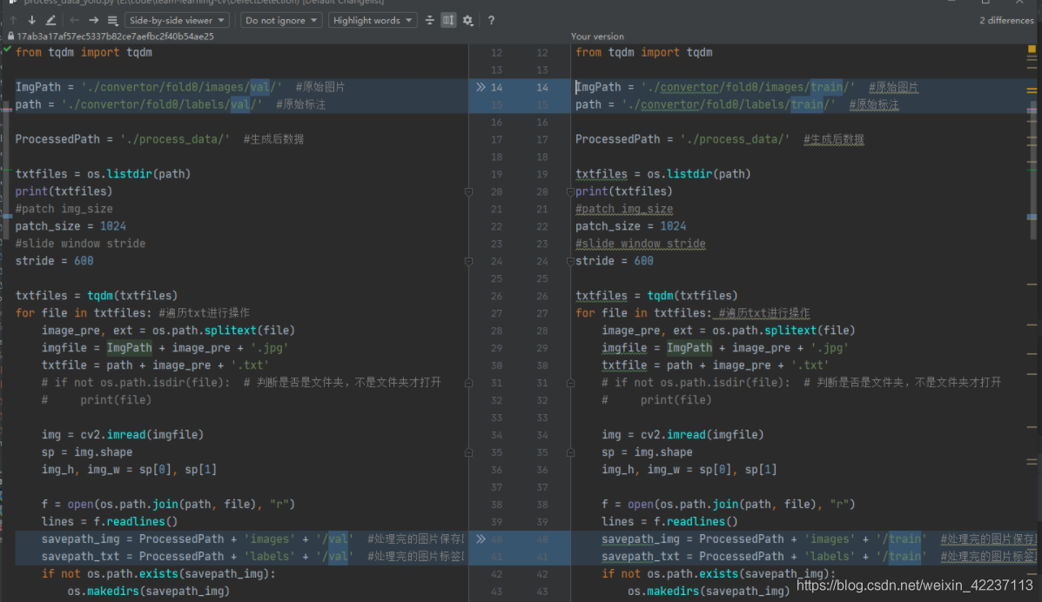This screenshot has width=1042, height=602.
Task: Apply the line 14 change with chevron arrows
Action: (x=481, y=87)
